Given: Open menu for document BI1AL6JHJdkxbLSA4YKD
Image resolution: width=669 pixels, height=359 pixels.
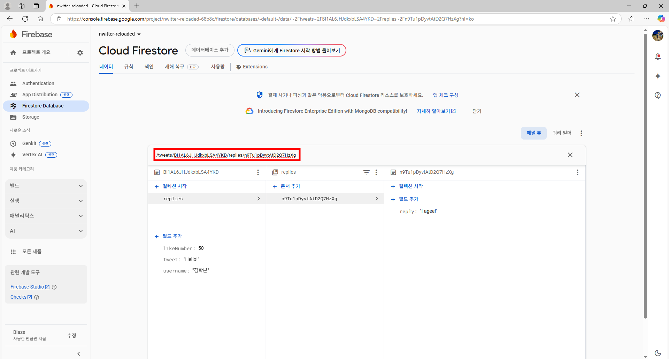Looking at the screenshot, I should [258, 172].
